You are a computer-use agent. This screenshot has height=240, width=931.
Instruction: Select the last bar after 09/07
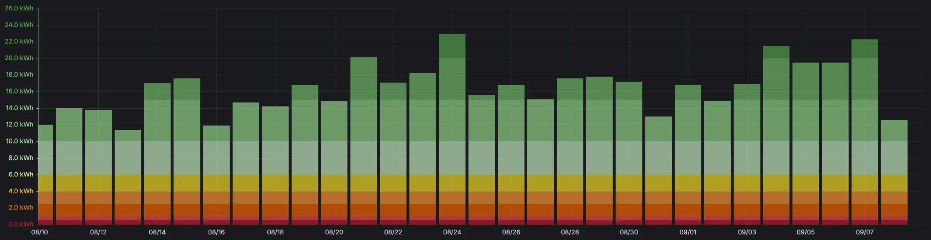pos(894,172)
